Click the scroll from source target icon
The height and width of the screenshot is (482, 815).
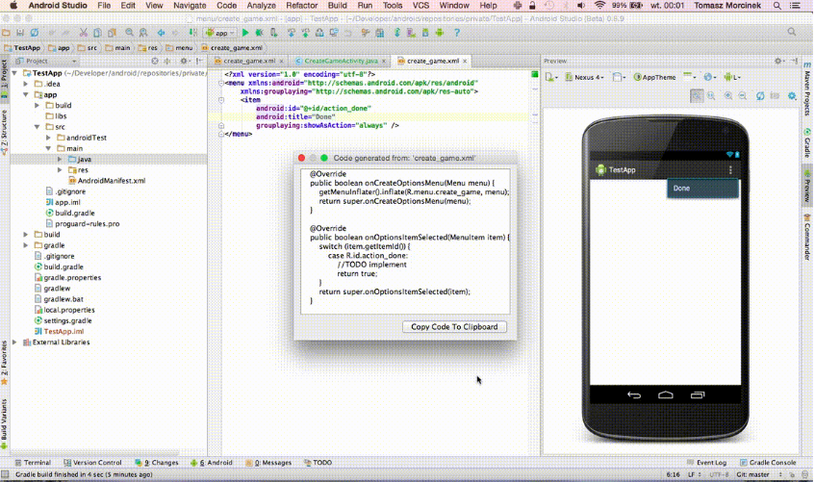click(155, 61)
